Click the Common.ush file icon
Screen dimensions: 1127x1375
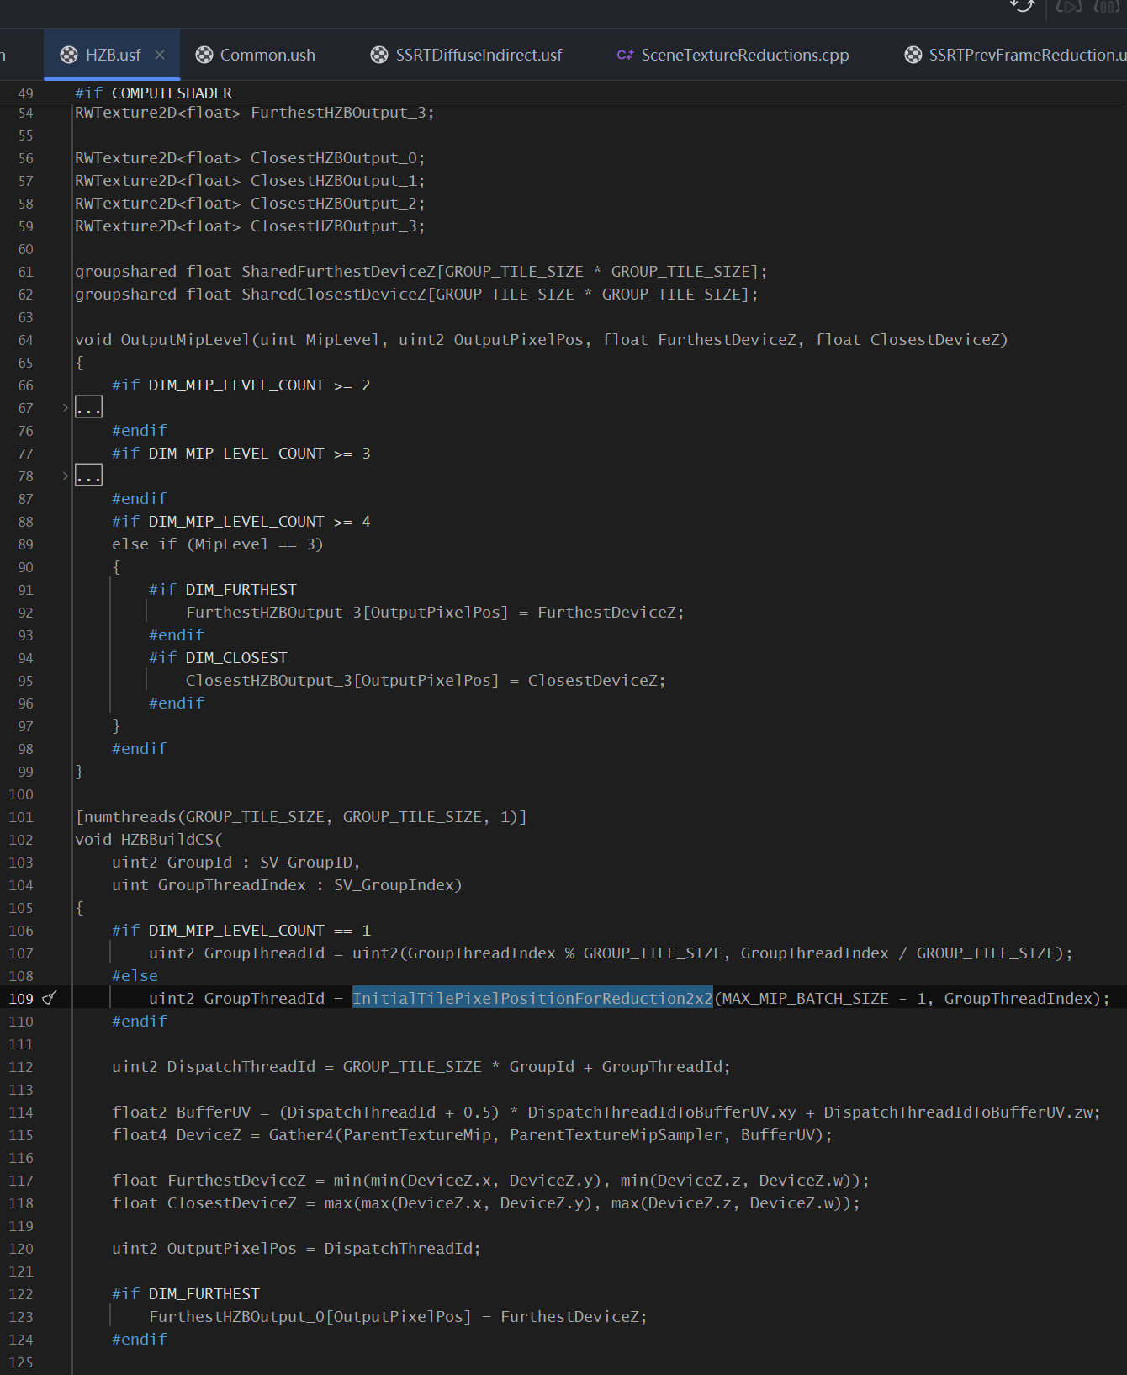tap(204, 55)
